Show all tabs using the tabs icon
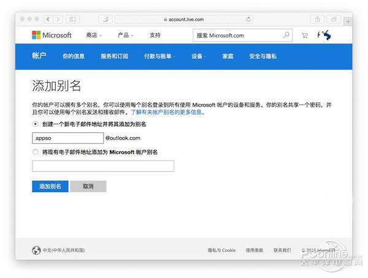This screenshot has height=278, width=368. 334,19
